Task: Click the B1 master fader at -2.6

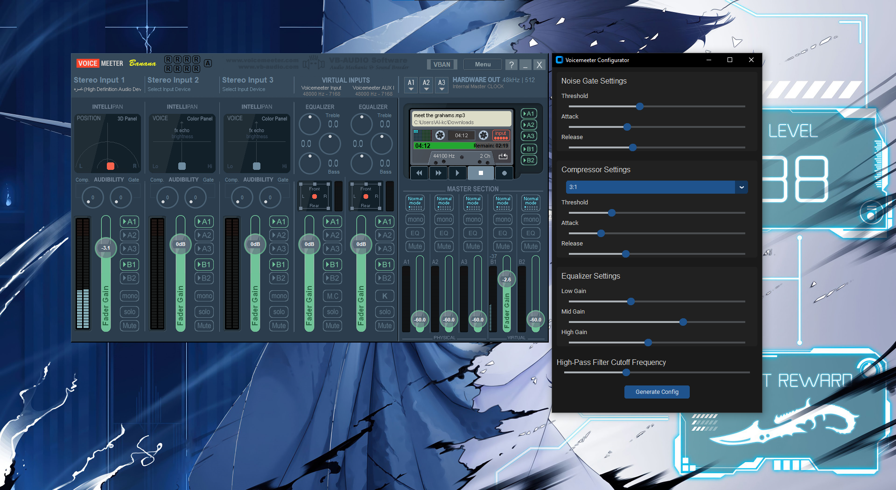Action: coord(507,280)
